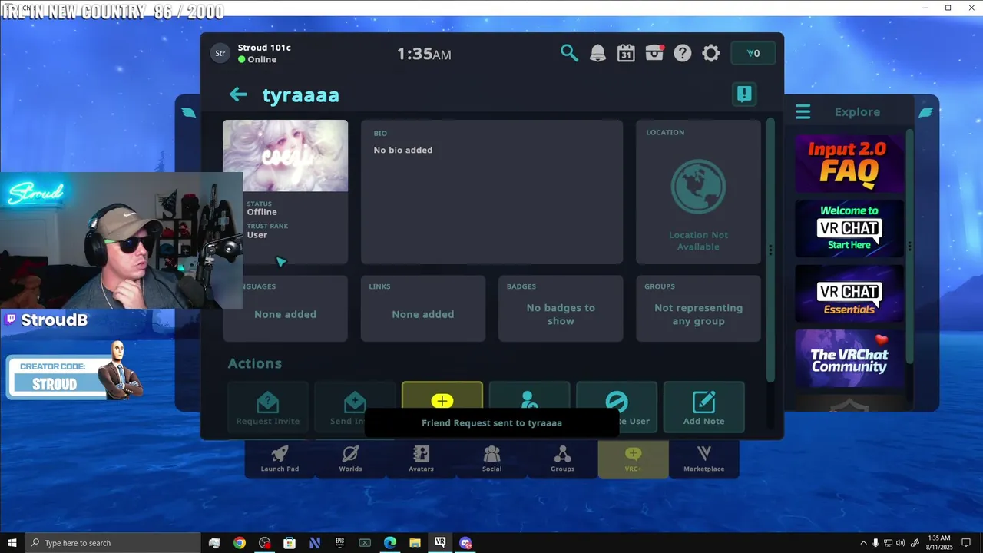Click the Windows Start button
This screenshot has width=983, height=553.
12,543
